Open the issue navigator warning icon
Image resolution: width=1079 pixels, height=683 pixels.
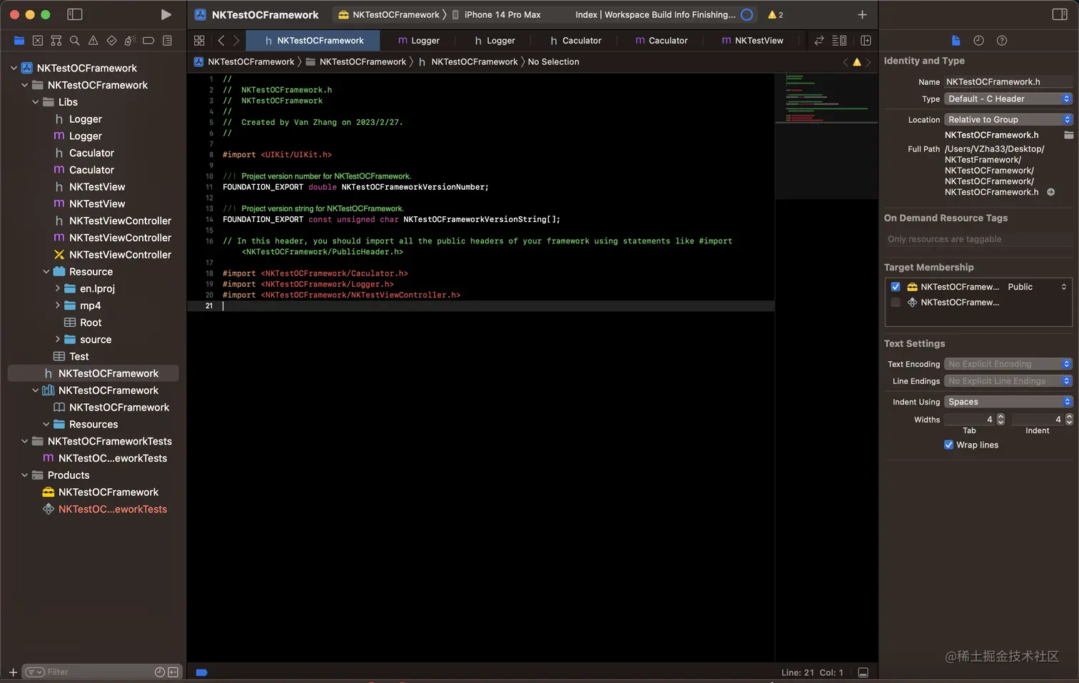[x=93, y=41]
